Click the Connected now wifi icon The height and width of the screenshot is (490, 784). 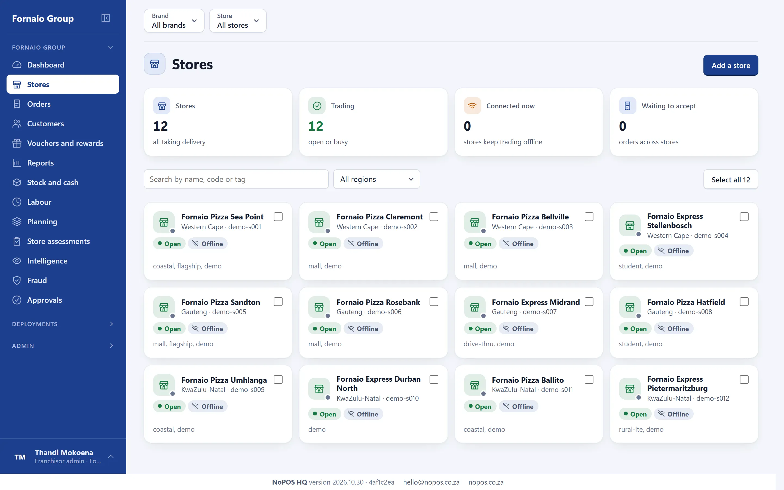472,106
